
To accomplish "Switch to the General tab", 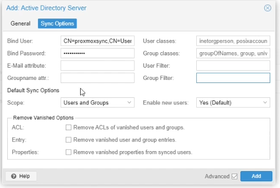I will [21, 24].
